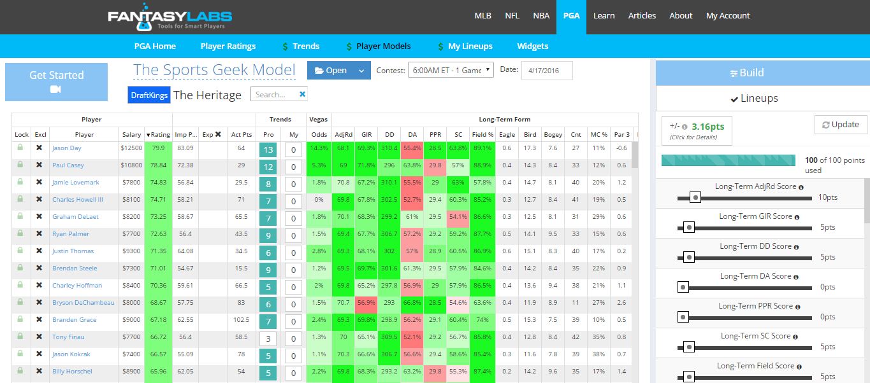
Task: Lock Charles Howell III row
Action: click(x=21, y=199)
